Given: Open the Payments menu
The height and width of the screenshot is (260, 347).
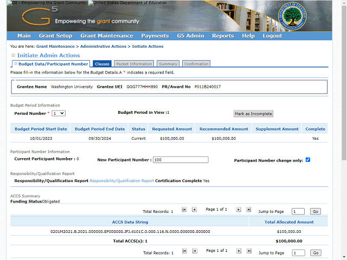Looking at the screenshot, I should pos(155,36).
